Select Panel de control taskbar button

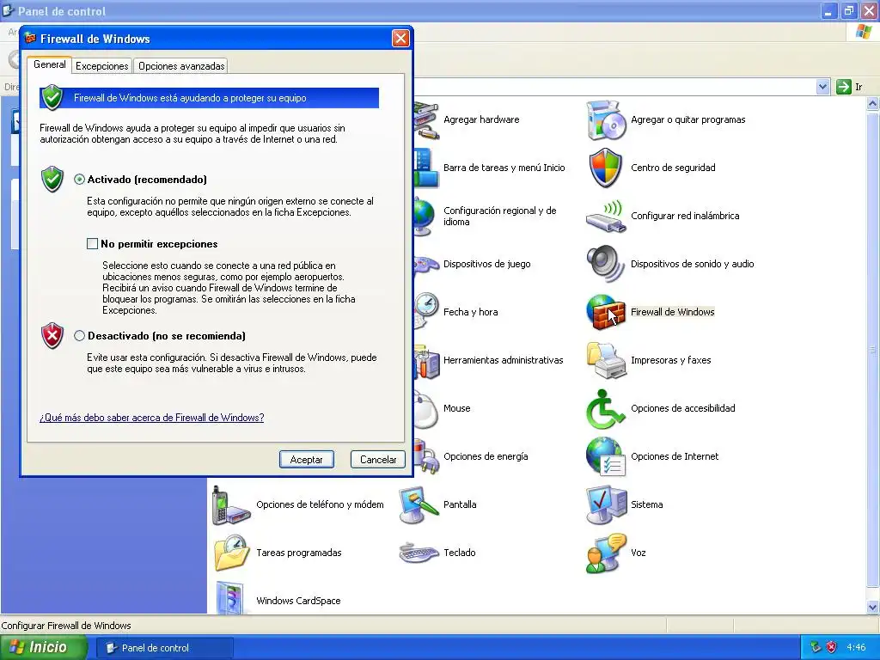click(x=164, y=648)
